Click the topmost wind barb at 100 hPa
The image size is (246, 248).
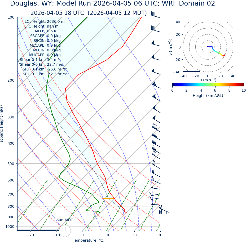155,15
